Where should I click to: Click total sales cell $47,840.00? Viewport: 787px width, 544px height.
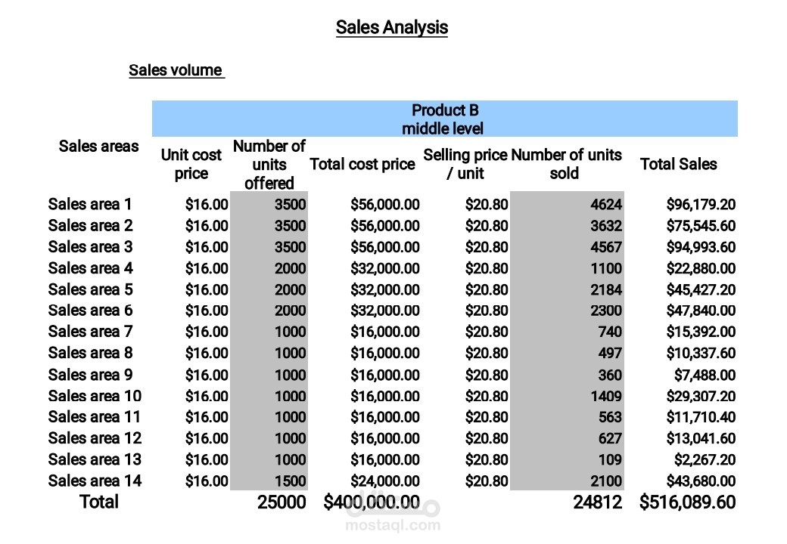(701, 311)
